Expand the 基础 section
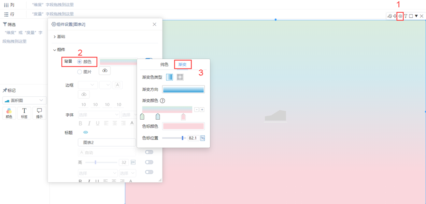 coord(59,37)
